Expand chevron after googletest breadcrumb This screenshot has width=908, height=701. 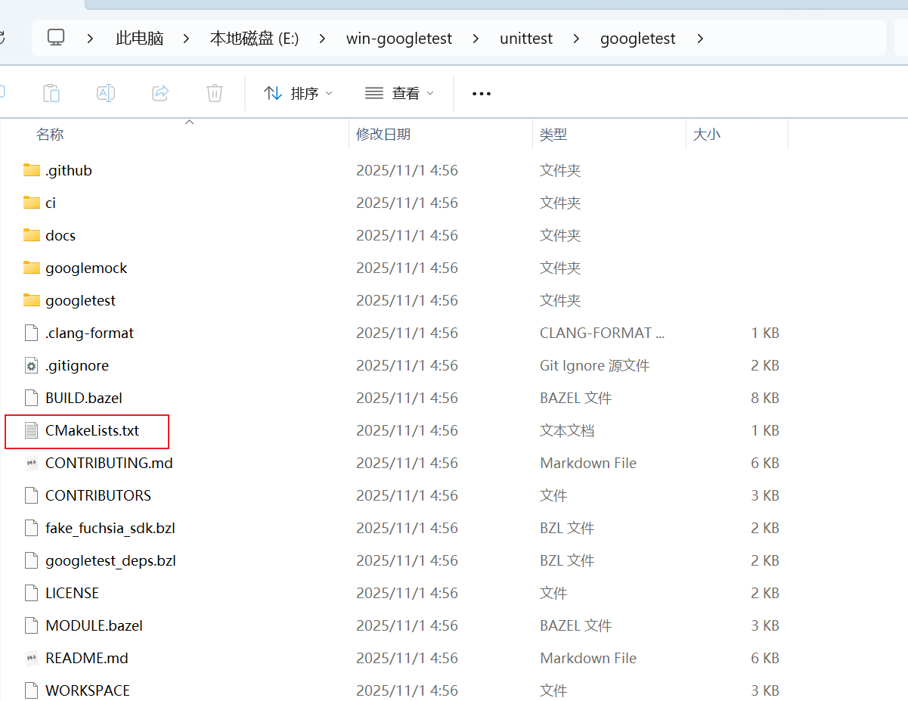(x=700, y=38)
